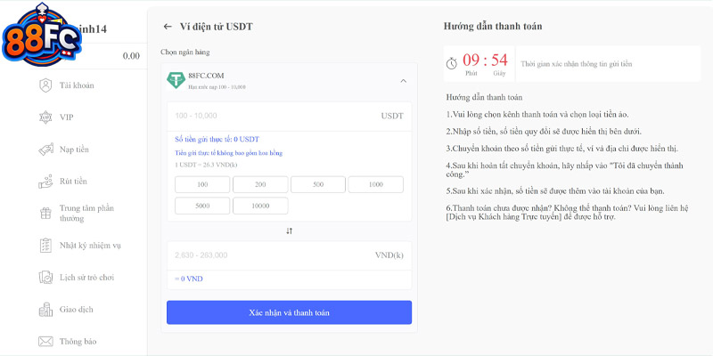Screen dimensions: 713x356
Task: Select the 5000 USDT preset amount
Action: tap(202, 206)
